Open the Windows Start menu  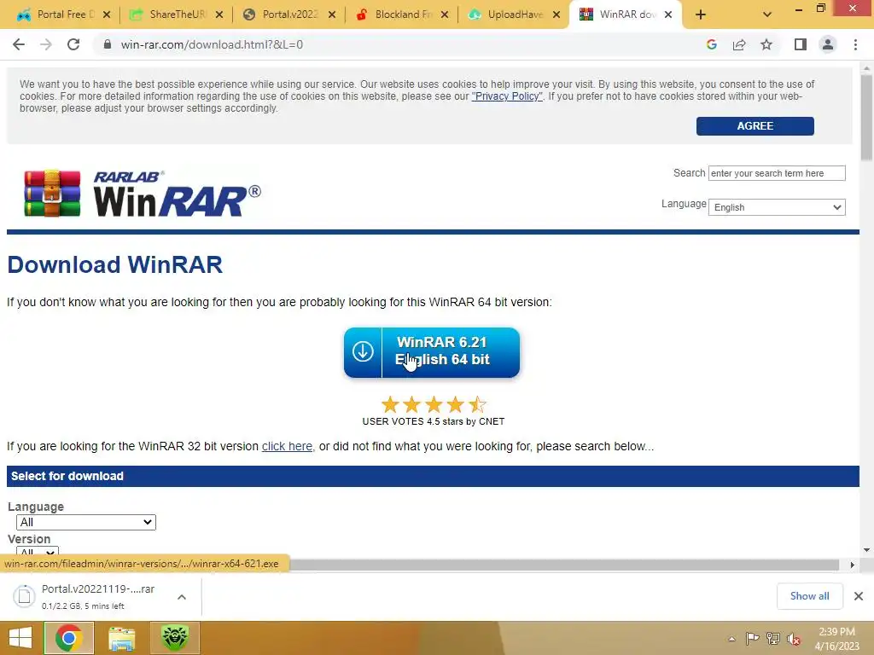(20, 638)
